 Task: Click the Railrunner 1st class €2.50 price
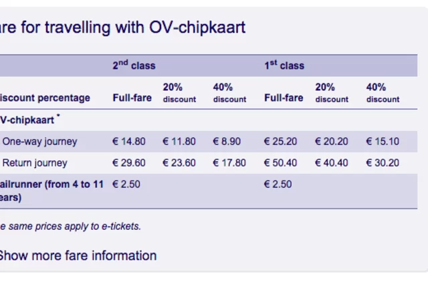coord(278,184)
